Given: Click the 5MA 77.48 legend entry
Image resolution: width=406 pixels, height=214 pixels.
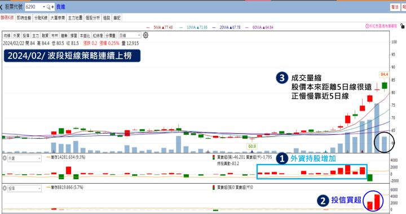Looking at the screenshot, I should coord(160,27).
